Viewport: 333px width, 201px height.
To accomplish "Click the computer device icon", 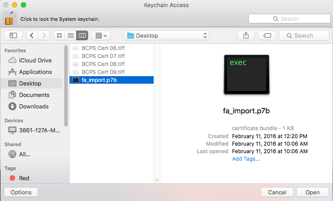I will pyautogui.click(x=12, y=130).
